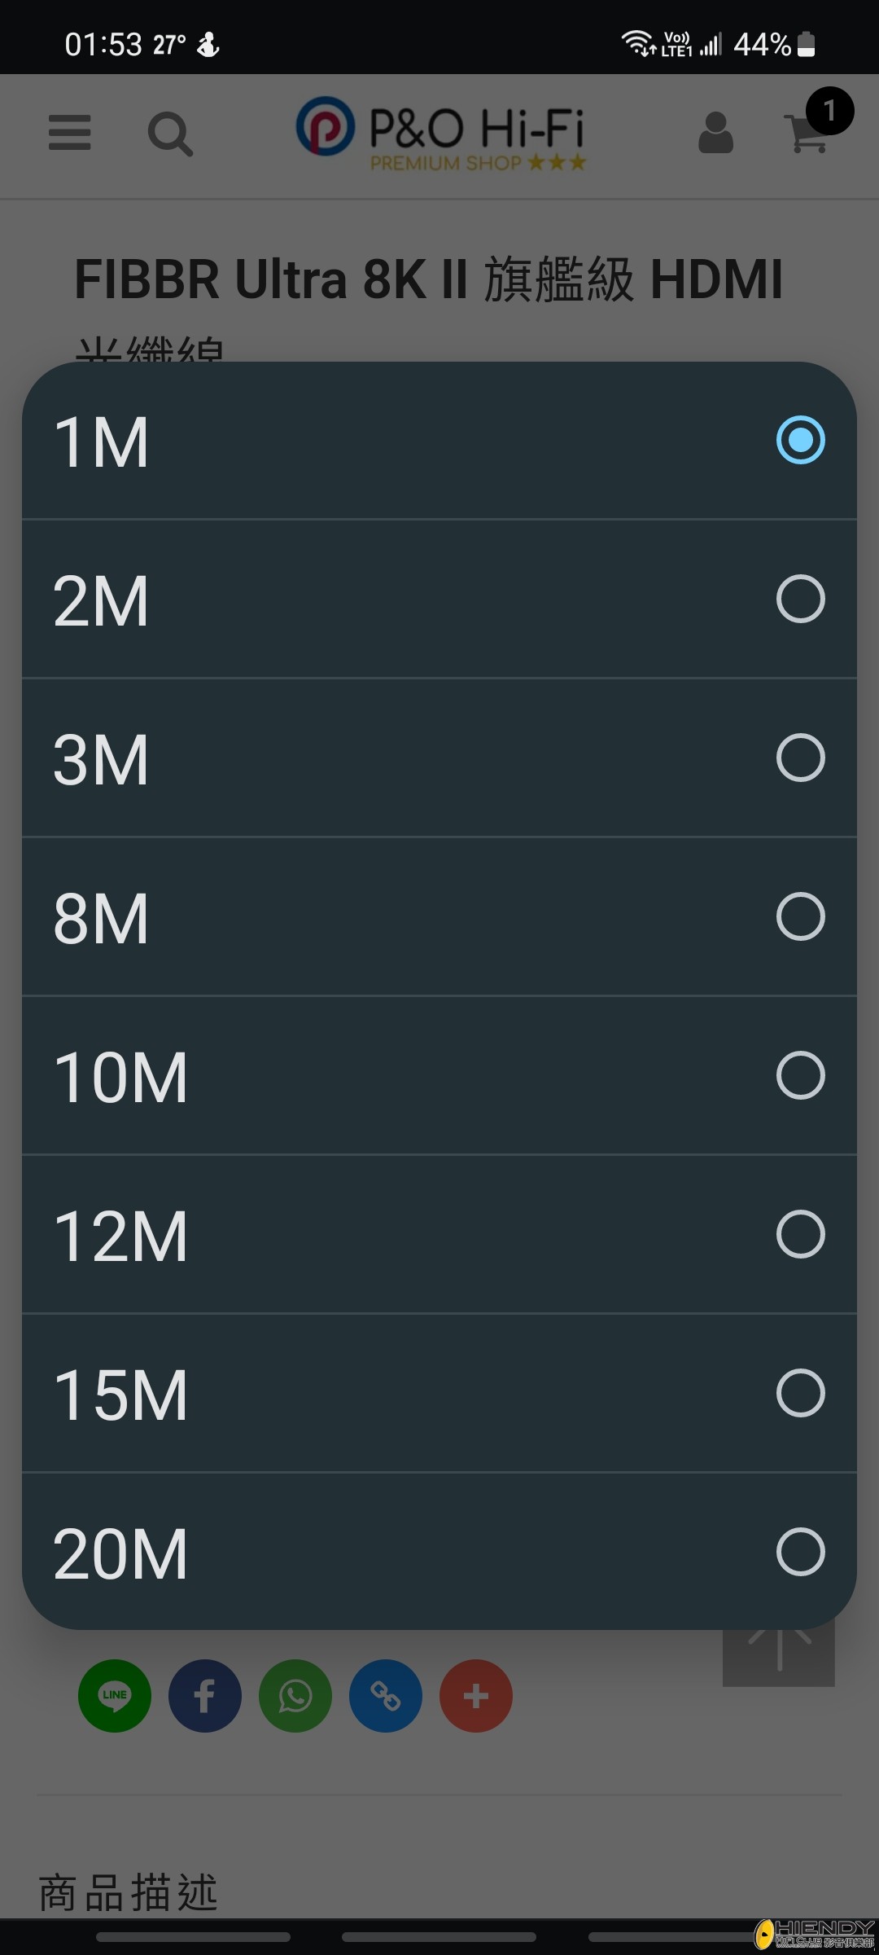Choose the 10M length option
The image size is (879, 1955).
click(x=439, y=1075)
